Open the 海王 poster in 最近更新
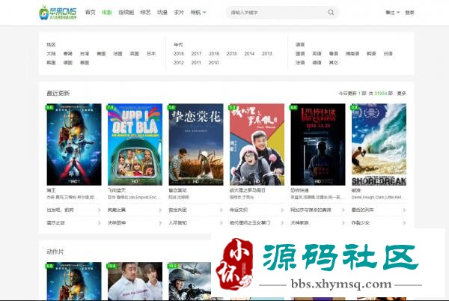The width and height of the screenshot is (449, 301). click(74, 145)
